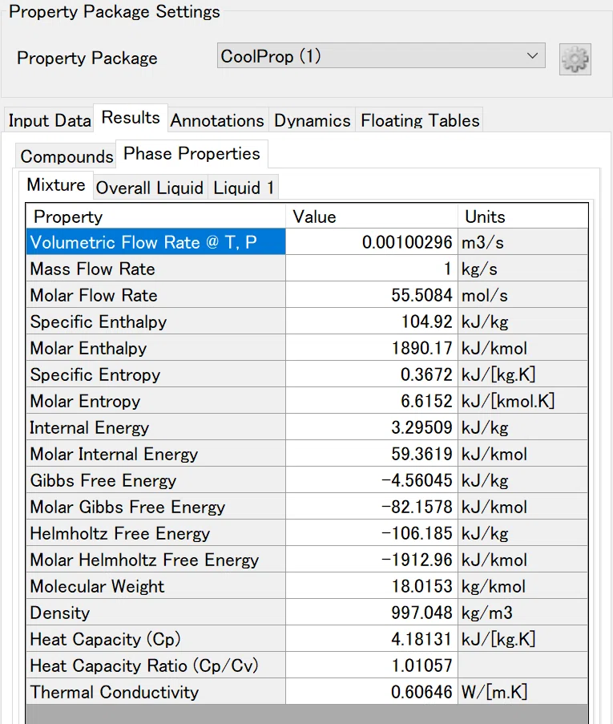
Task: Click the value 3.29509
Action: coord(372,427)
